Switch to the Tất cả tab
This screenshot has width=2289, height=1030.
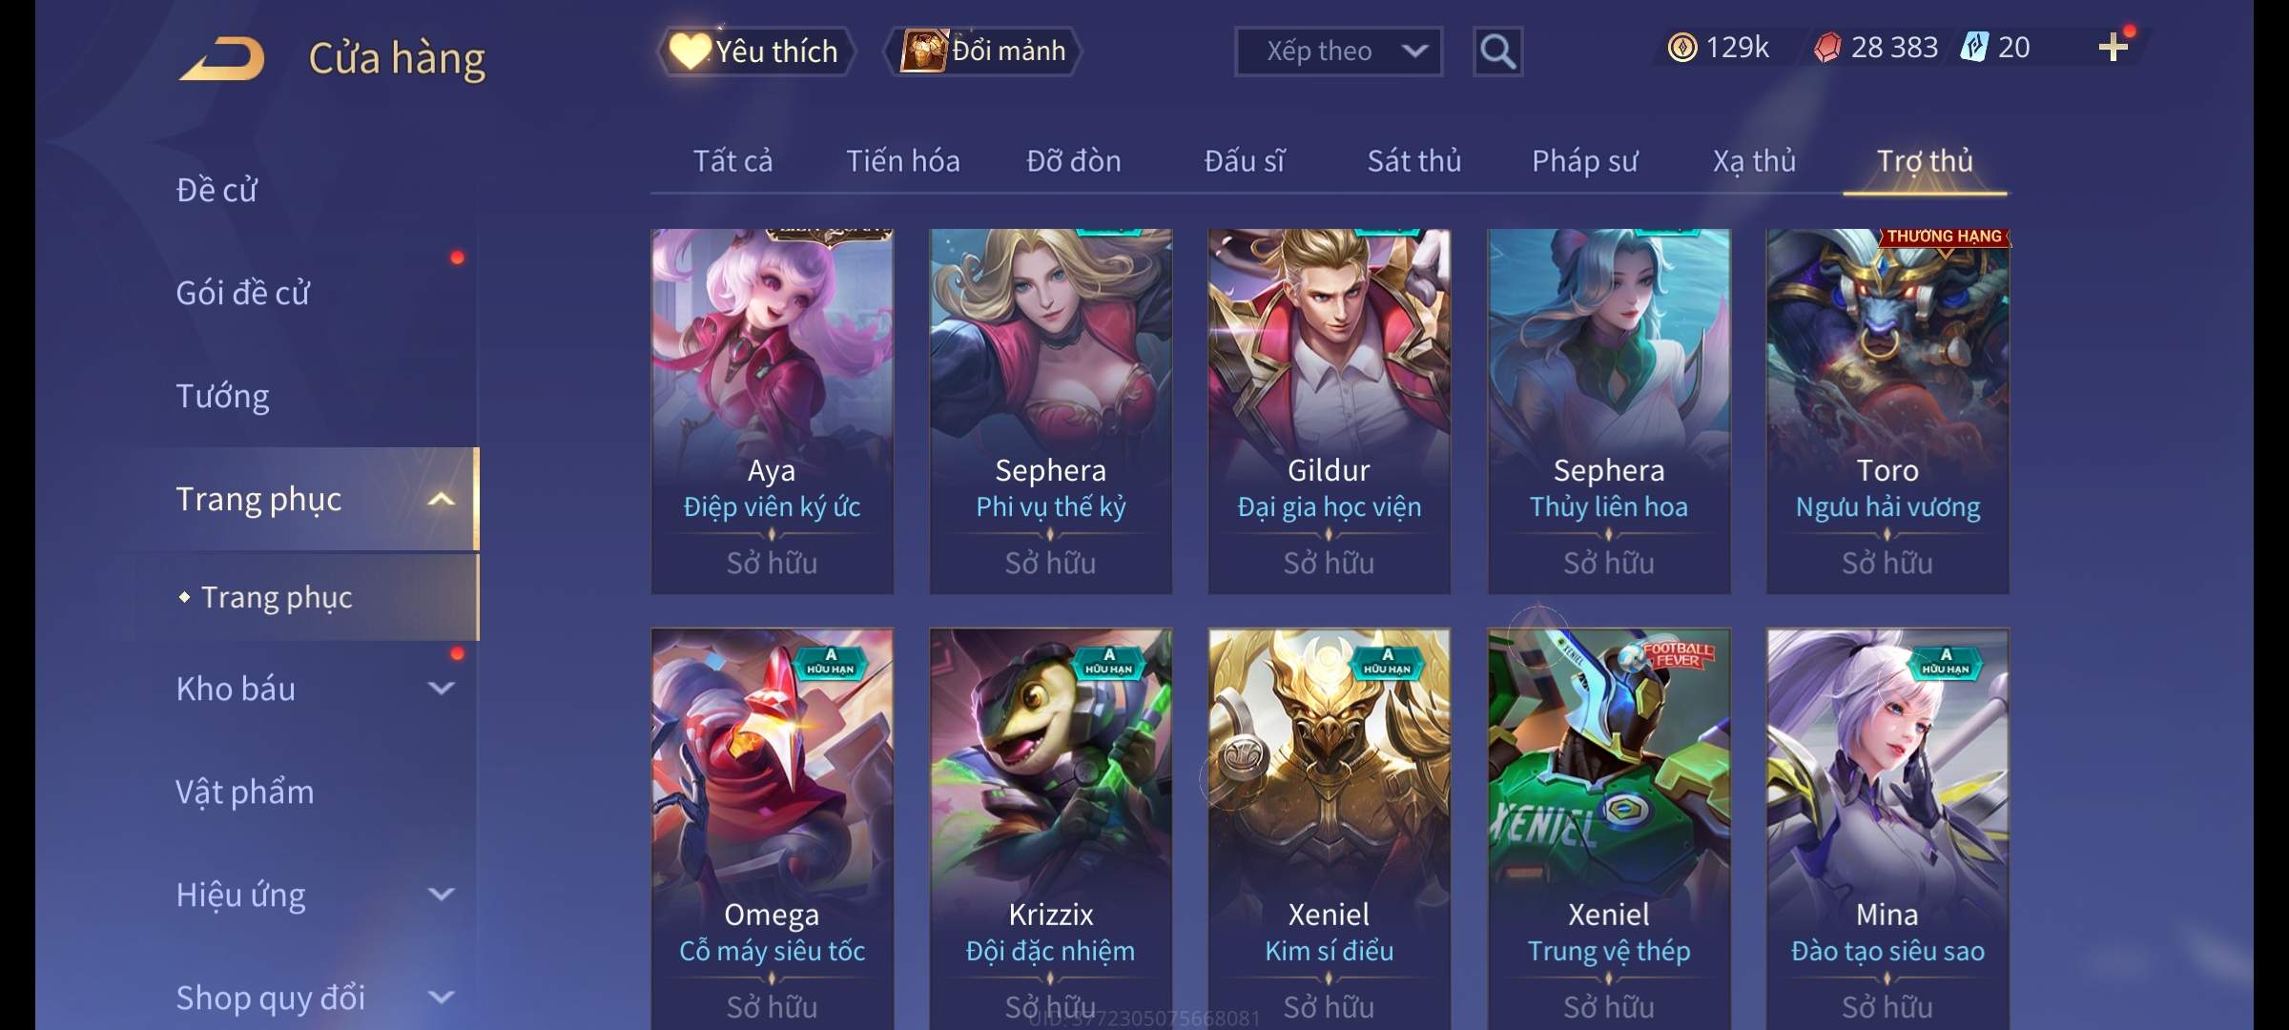point(732,161)
